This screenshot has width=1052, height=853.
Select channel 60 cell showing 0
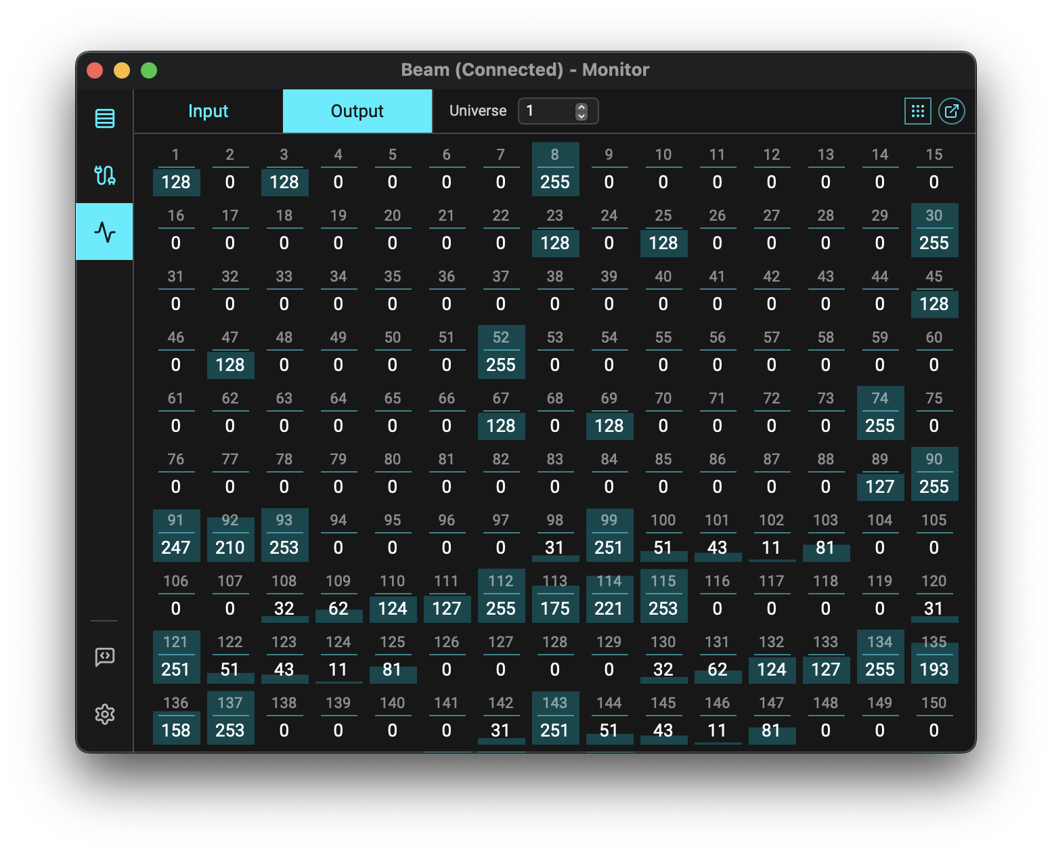click(x=934, y=352)
